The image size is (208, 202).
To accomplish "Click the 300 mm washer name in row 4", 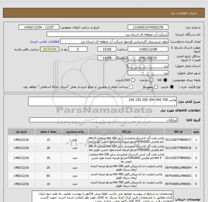I will 126,168.
